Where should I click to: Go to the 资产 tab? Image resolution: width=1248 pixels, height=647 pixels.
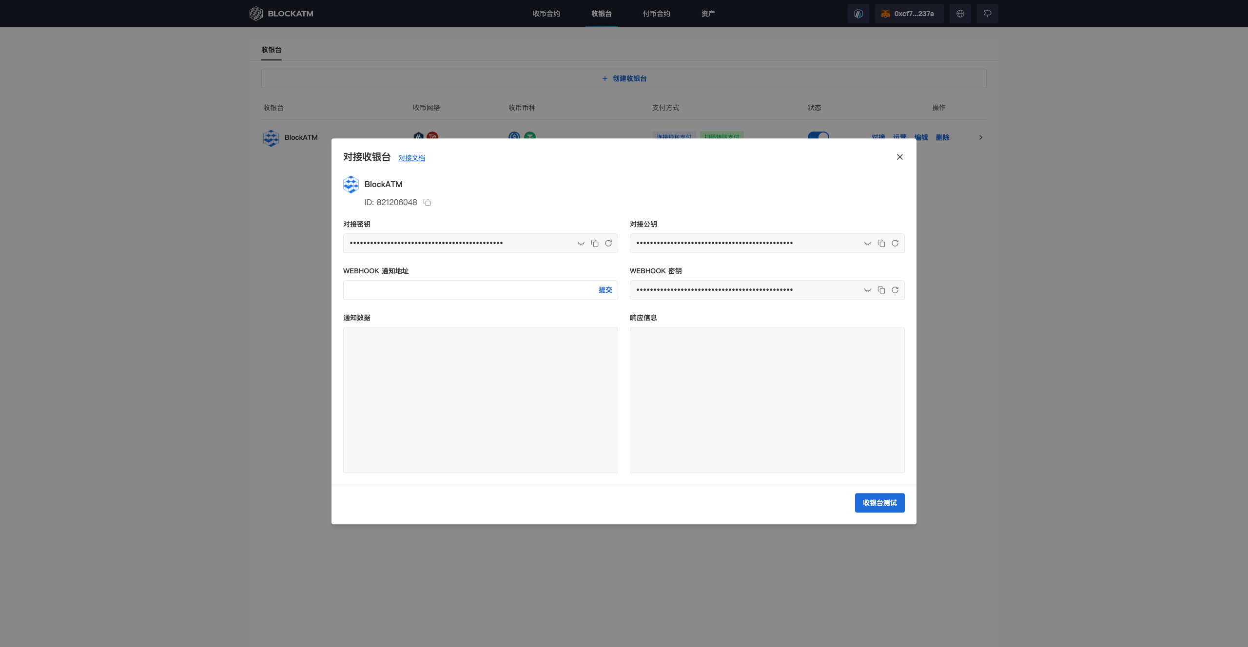click(x=708, y=14)
